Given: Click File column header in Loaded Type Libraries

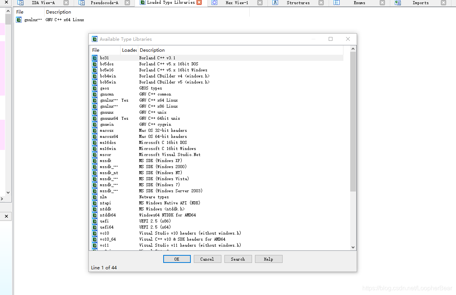Looking at the screenshot, I should click(x=29, y=12).
